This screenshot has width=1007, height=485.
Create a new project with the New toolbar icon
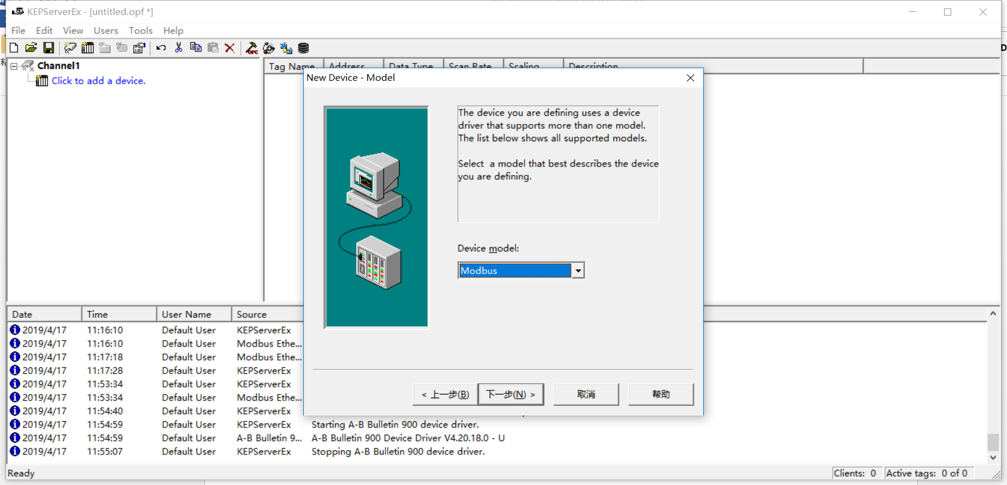click(14, 48)
